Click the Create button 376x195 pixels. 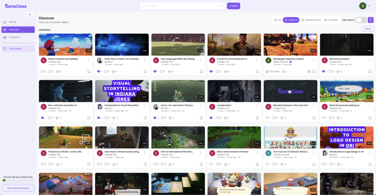click(233, 6)
